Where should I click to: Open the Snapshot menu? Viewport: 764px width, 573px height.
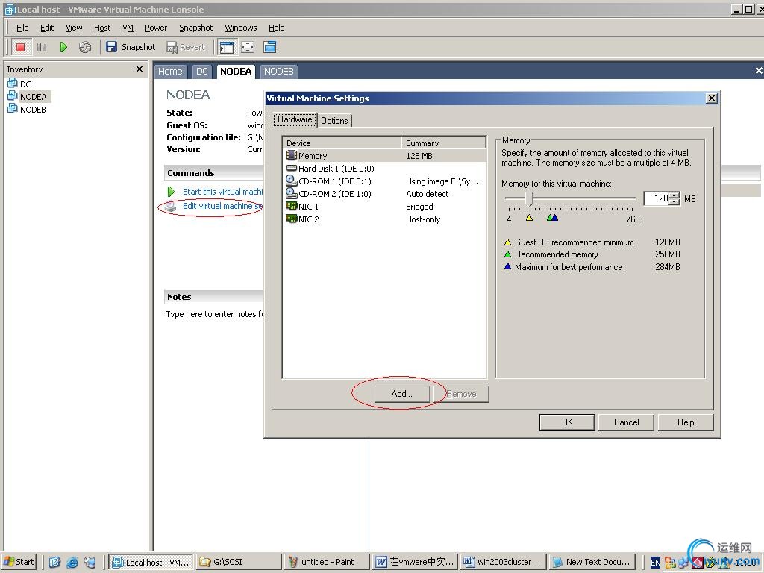196,28
